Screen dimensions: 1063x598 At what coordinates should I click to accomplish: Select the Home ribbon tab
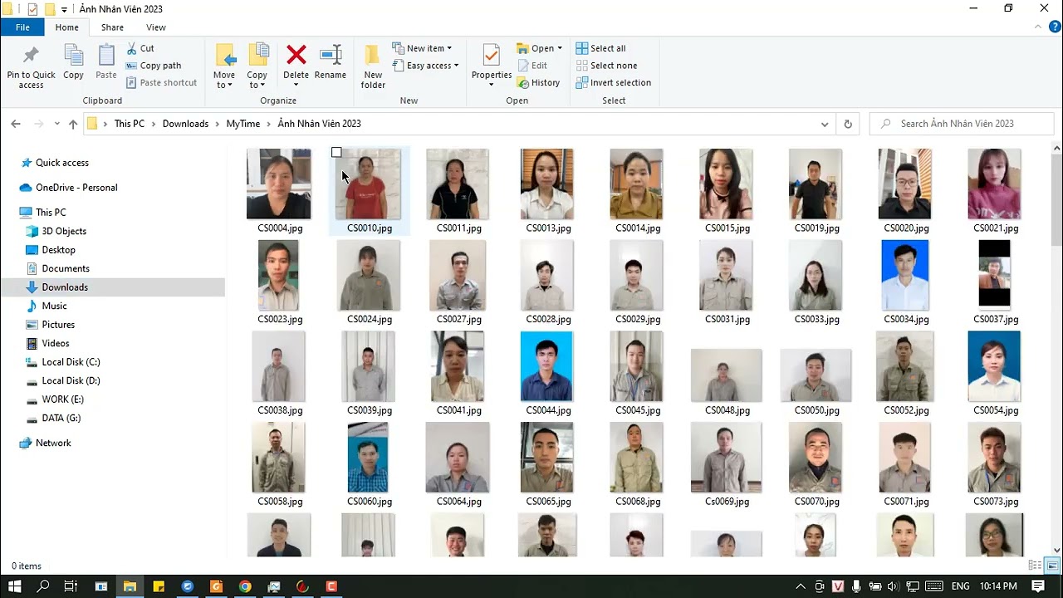click(x=66, y=27)
